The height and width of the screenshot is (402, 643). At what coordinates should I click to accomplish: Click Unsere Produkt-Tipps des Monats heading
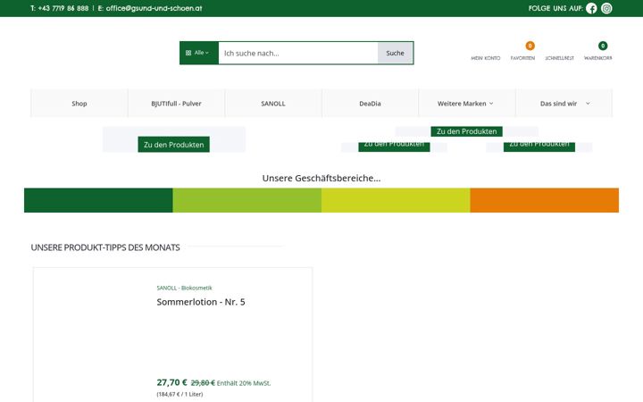105,247
